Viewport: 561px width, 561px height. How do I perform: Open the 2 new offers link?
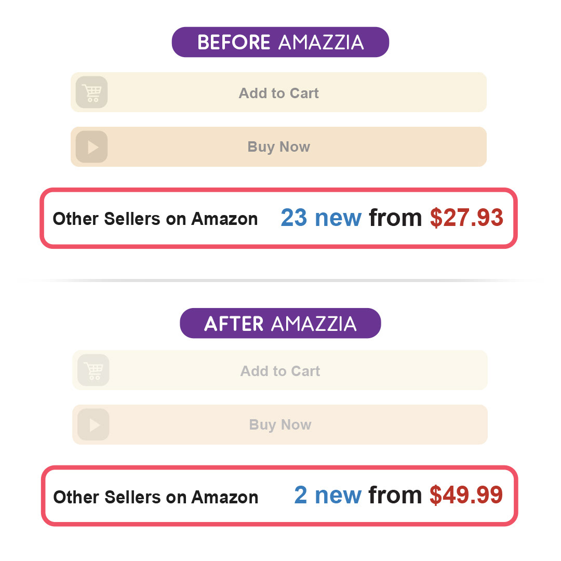pos(327,495)
